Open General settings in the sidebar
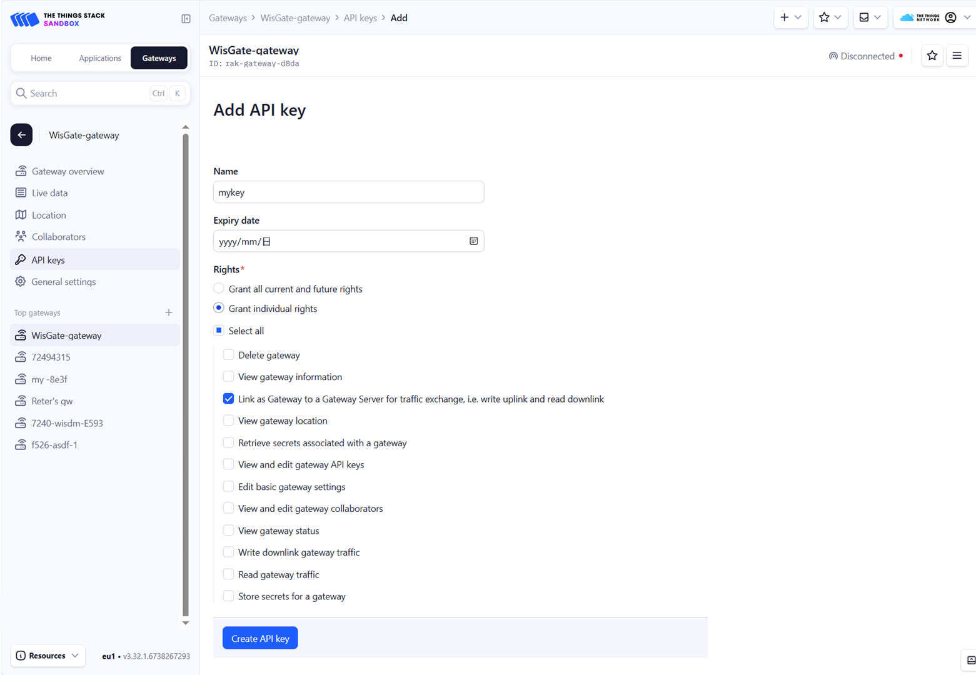 (95, 282)
